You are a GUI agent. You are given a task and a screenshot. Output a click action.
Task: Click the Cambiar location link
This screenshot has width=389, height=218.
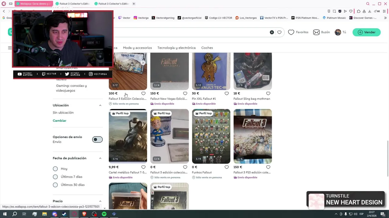tap(60, 121)
